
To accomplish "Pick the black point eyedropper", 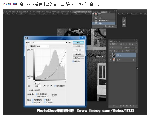I will (x=44, y=86).
